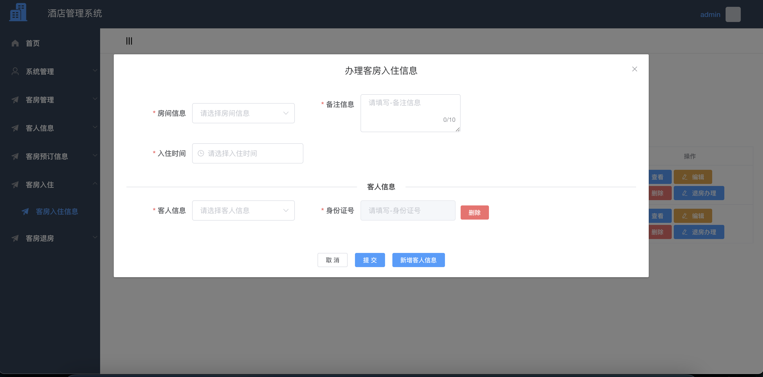Screen dimensions: 763x377
Task: Toggle the sidebar collapse icon
Action: (x=129, y=41)
